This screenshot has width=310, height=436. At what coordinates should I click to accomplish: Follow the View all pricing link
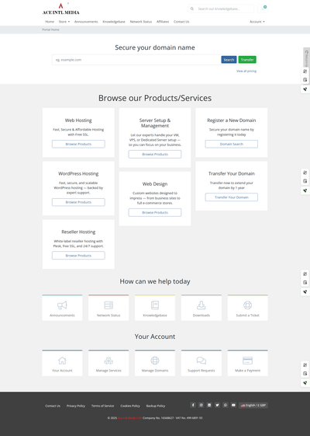tap(246, 72)
